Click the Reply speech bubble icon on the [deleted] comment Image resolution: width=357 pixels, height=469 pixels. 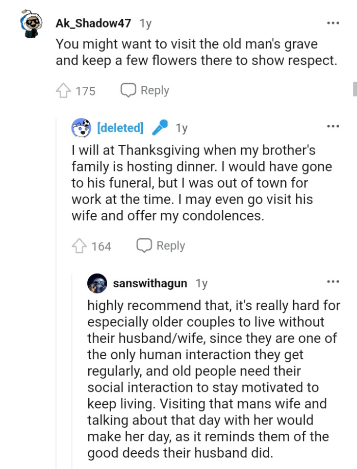(x=143, y=245)
